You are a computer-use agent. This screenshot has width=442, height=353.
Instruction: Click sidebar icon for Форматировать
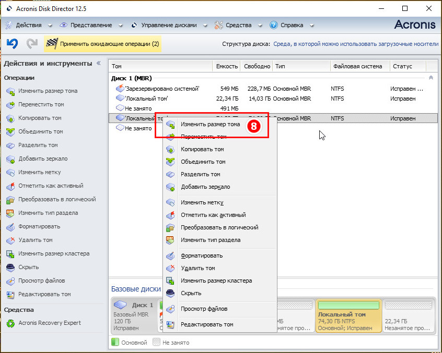[10, 227]
